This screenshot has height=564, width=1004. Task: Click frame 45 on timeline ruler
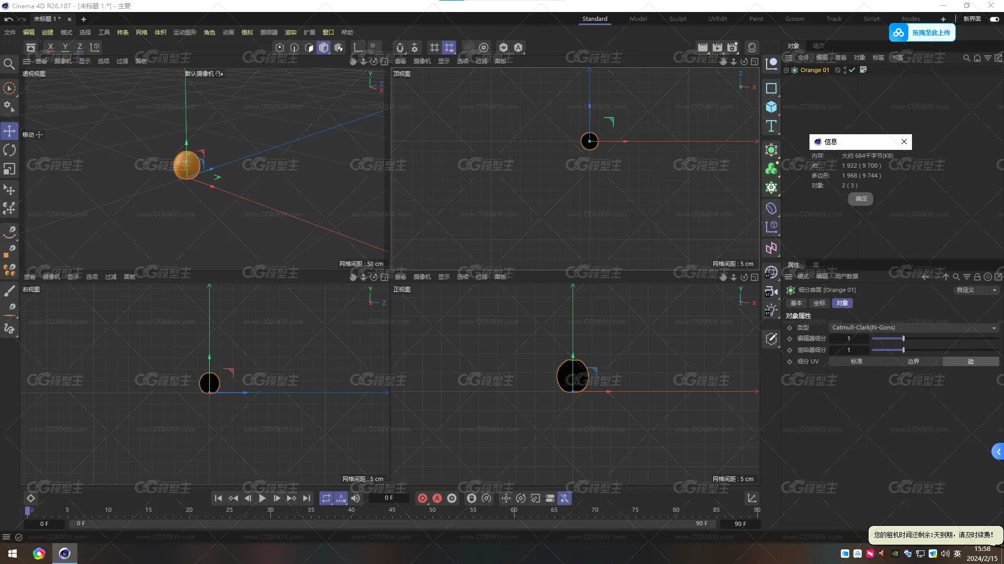tap(392, 510)
